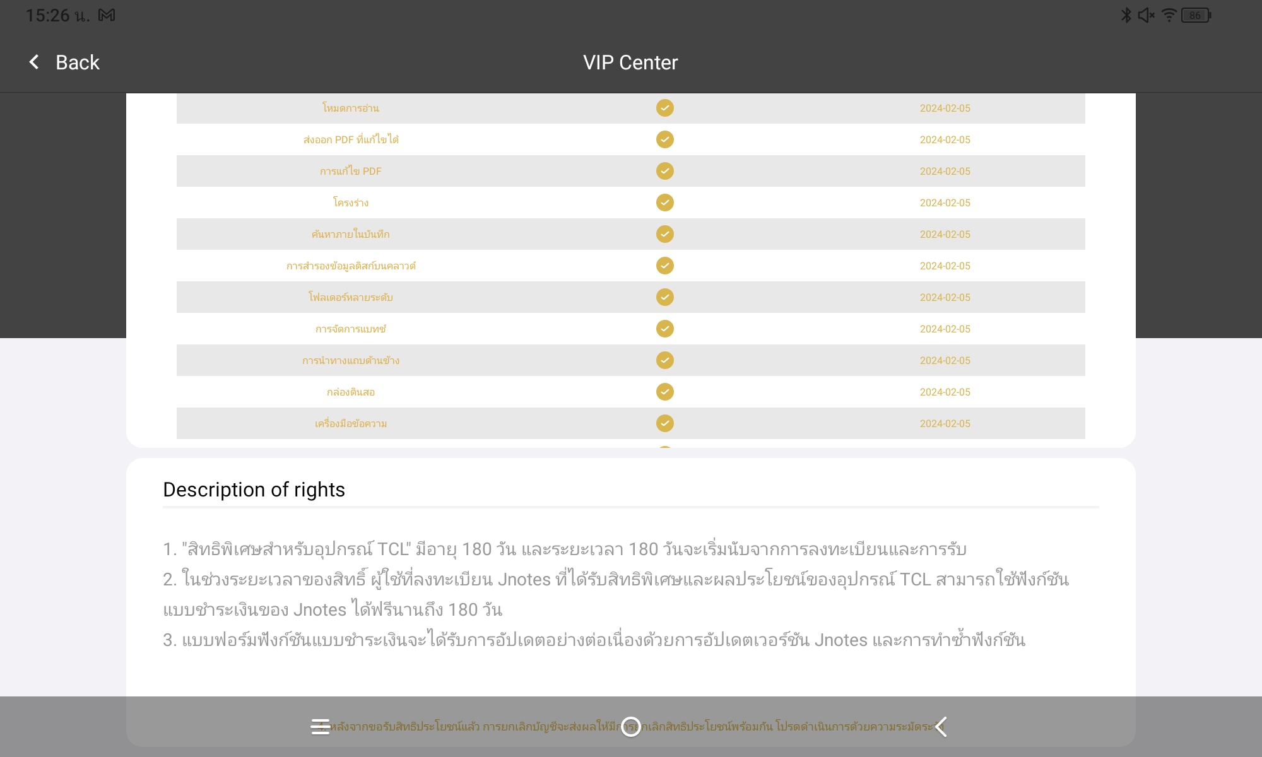Select the การจัดการแบทช์ label
The height and width of the screenshot is (757, 1262).
(x=351, y=329)
